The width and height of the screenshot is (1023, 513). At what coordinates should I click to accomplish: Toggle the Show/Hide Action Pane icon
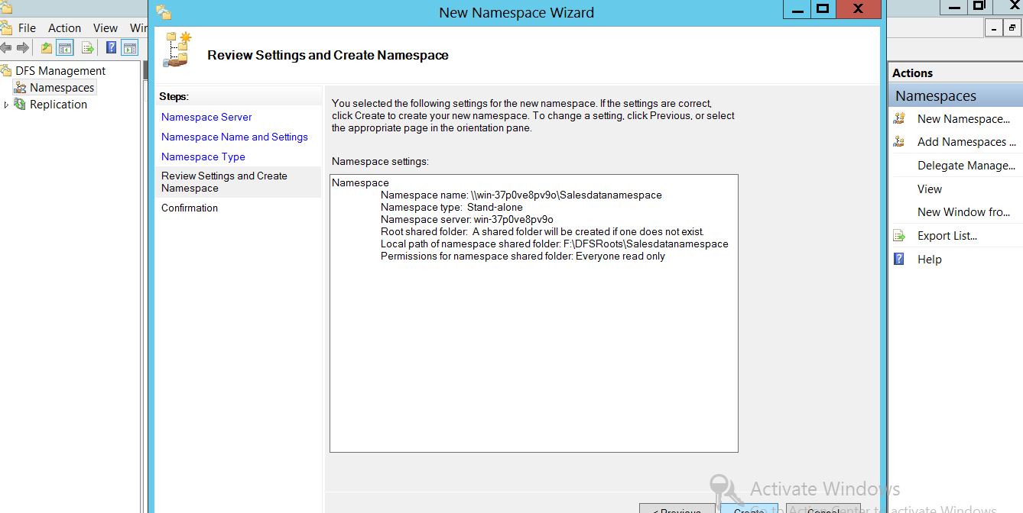[x=130, y=48]
